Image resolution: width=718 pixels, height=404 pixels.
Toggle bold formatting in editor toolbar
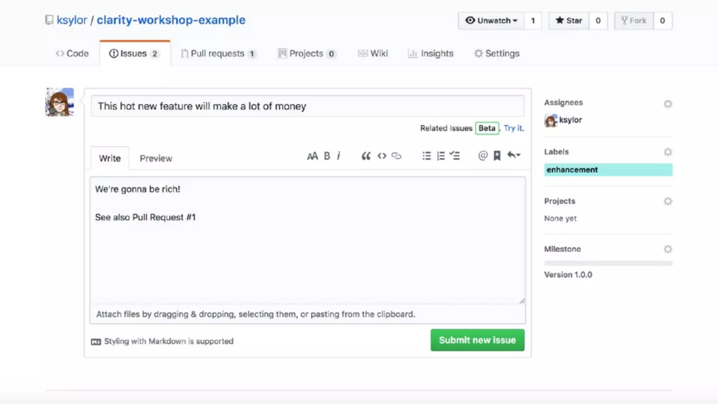point(327,156)
